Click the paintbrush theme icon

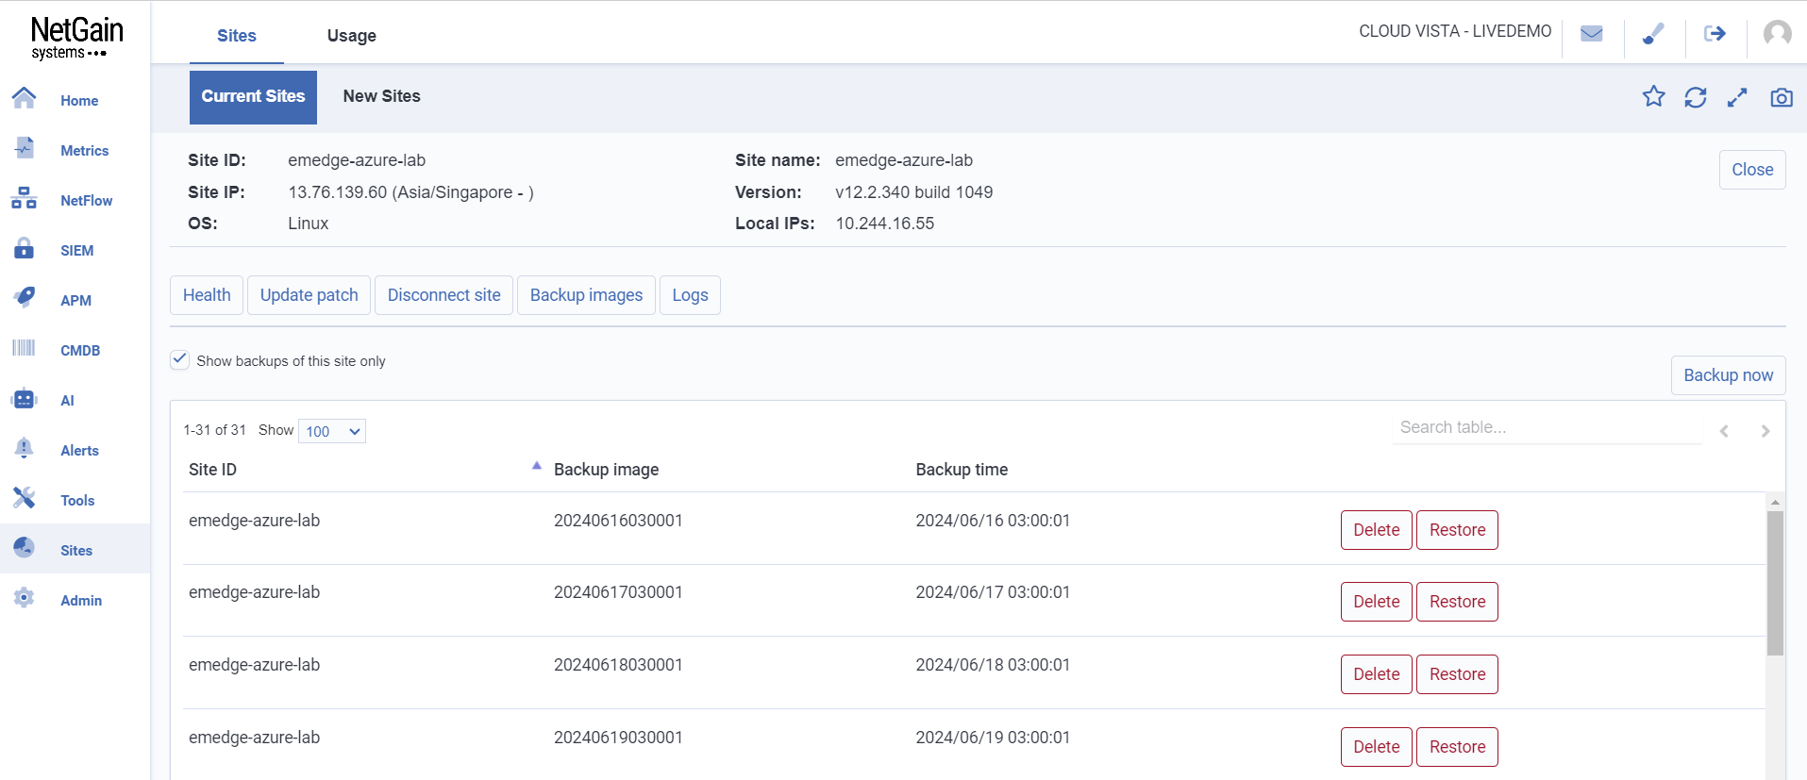(x=1653, y=34)
